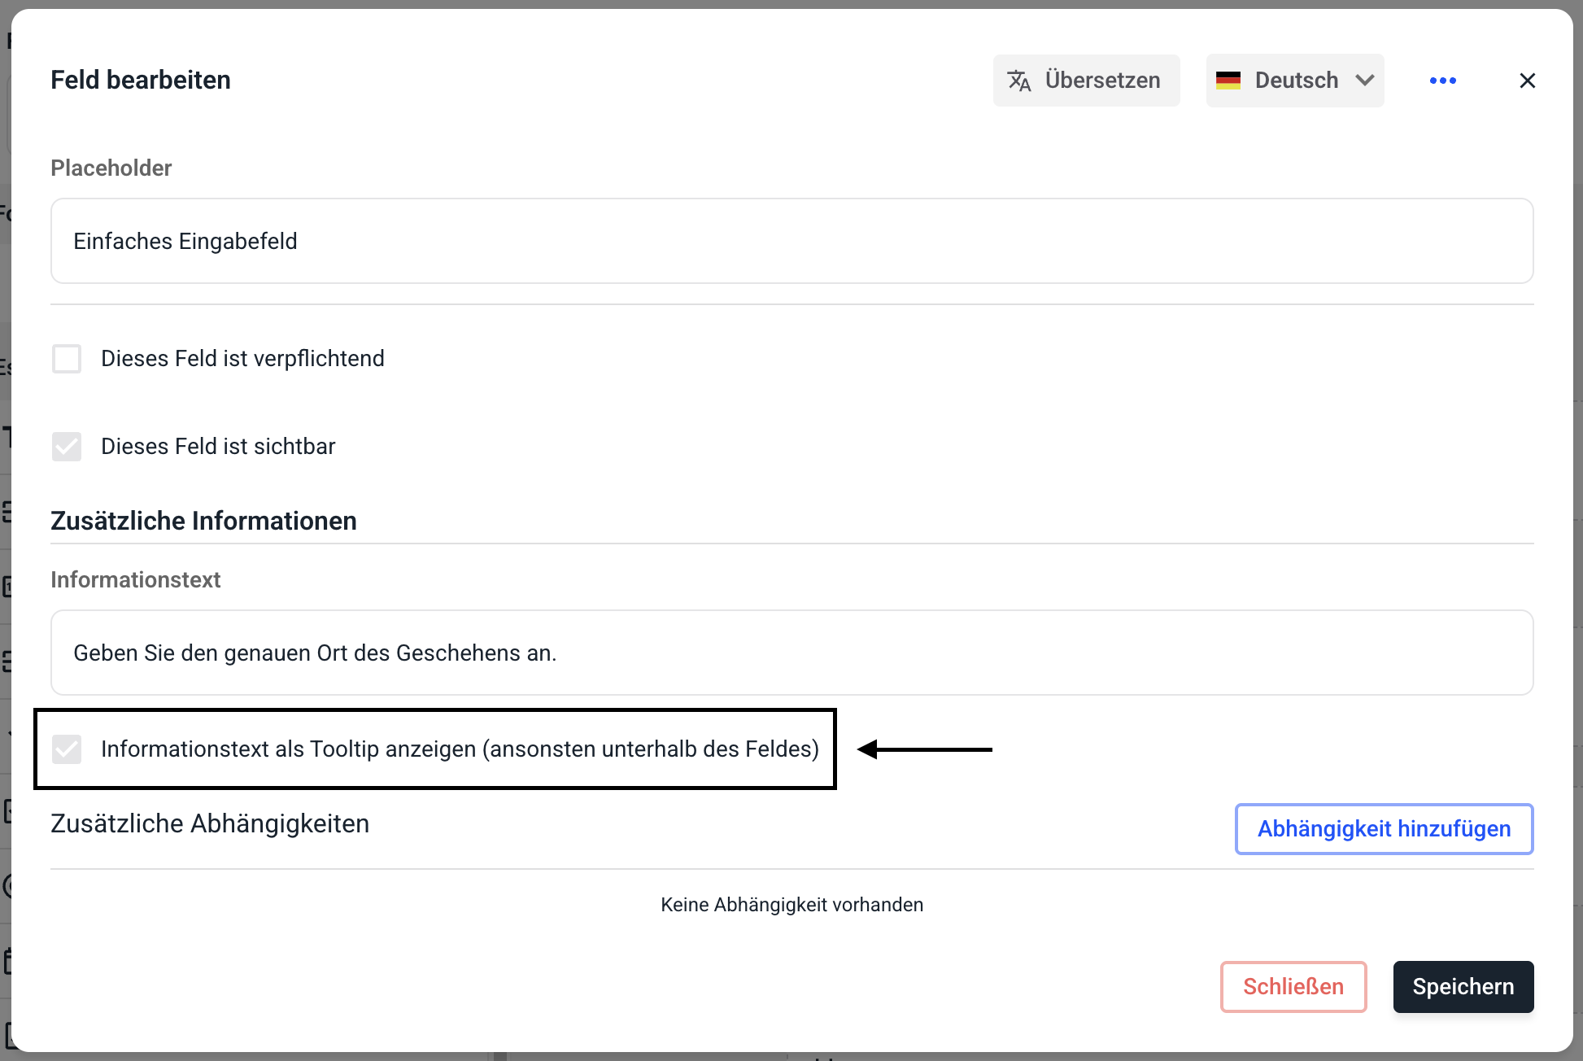Click the Schließen button
This screenshot has height=1061, width=1583.
(x=1293, y=987)
